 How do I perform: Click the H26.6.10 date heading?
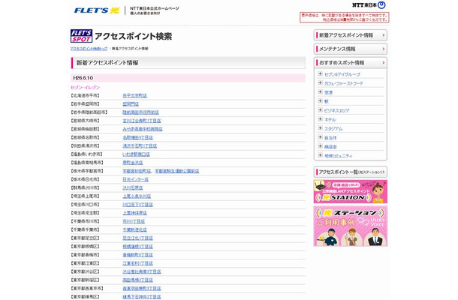pos(83,78)
